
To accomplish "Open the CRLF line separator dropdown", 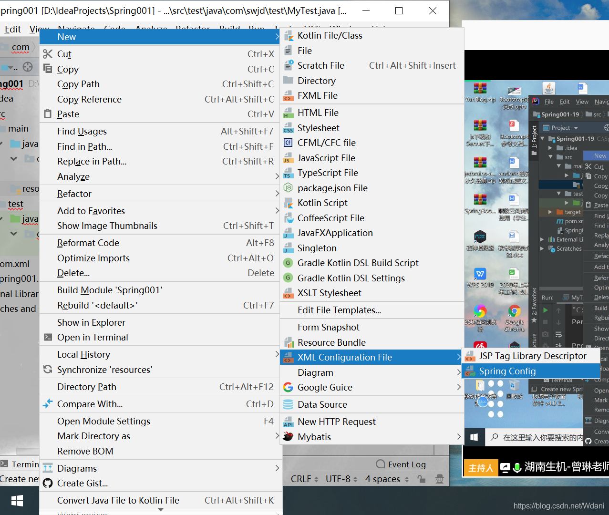I will 304,479.
